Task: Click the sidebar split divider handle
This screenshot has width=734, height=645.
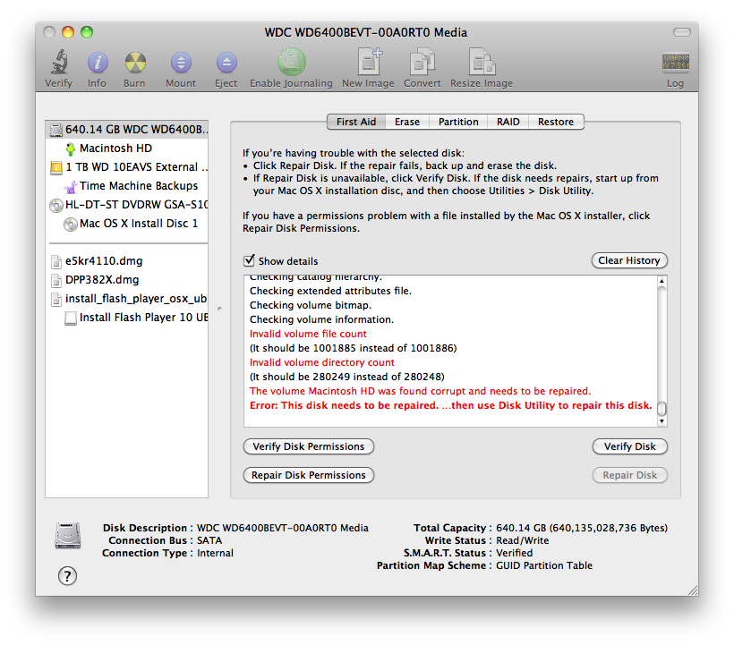Action: pos(219,309)
